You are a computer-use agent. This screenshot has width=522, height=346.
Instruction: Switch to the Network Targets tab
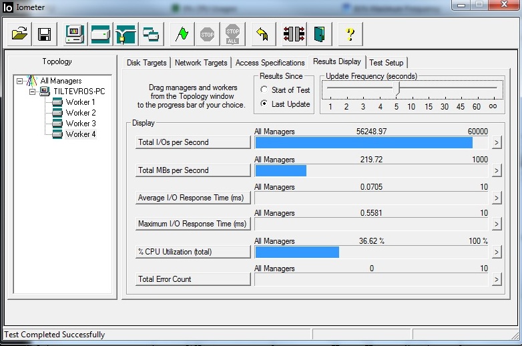point(201,63)
